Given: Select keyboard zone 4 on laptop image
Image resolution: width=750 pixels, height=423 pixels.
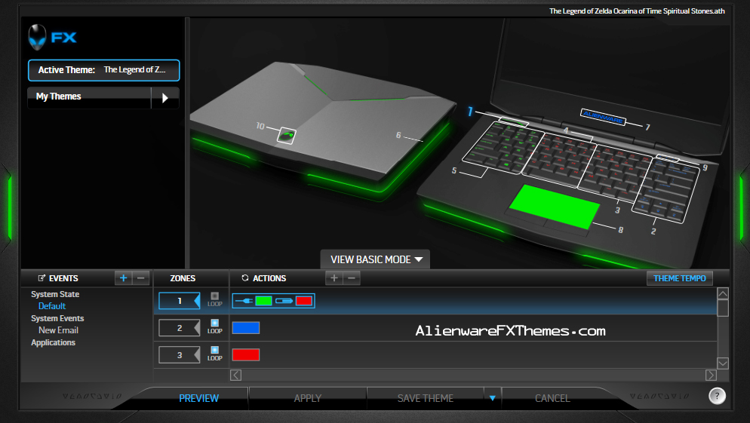Looking at the screenshot, I should (558, 160).
